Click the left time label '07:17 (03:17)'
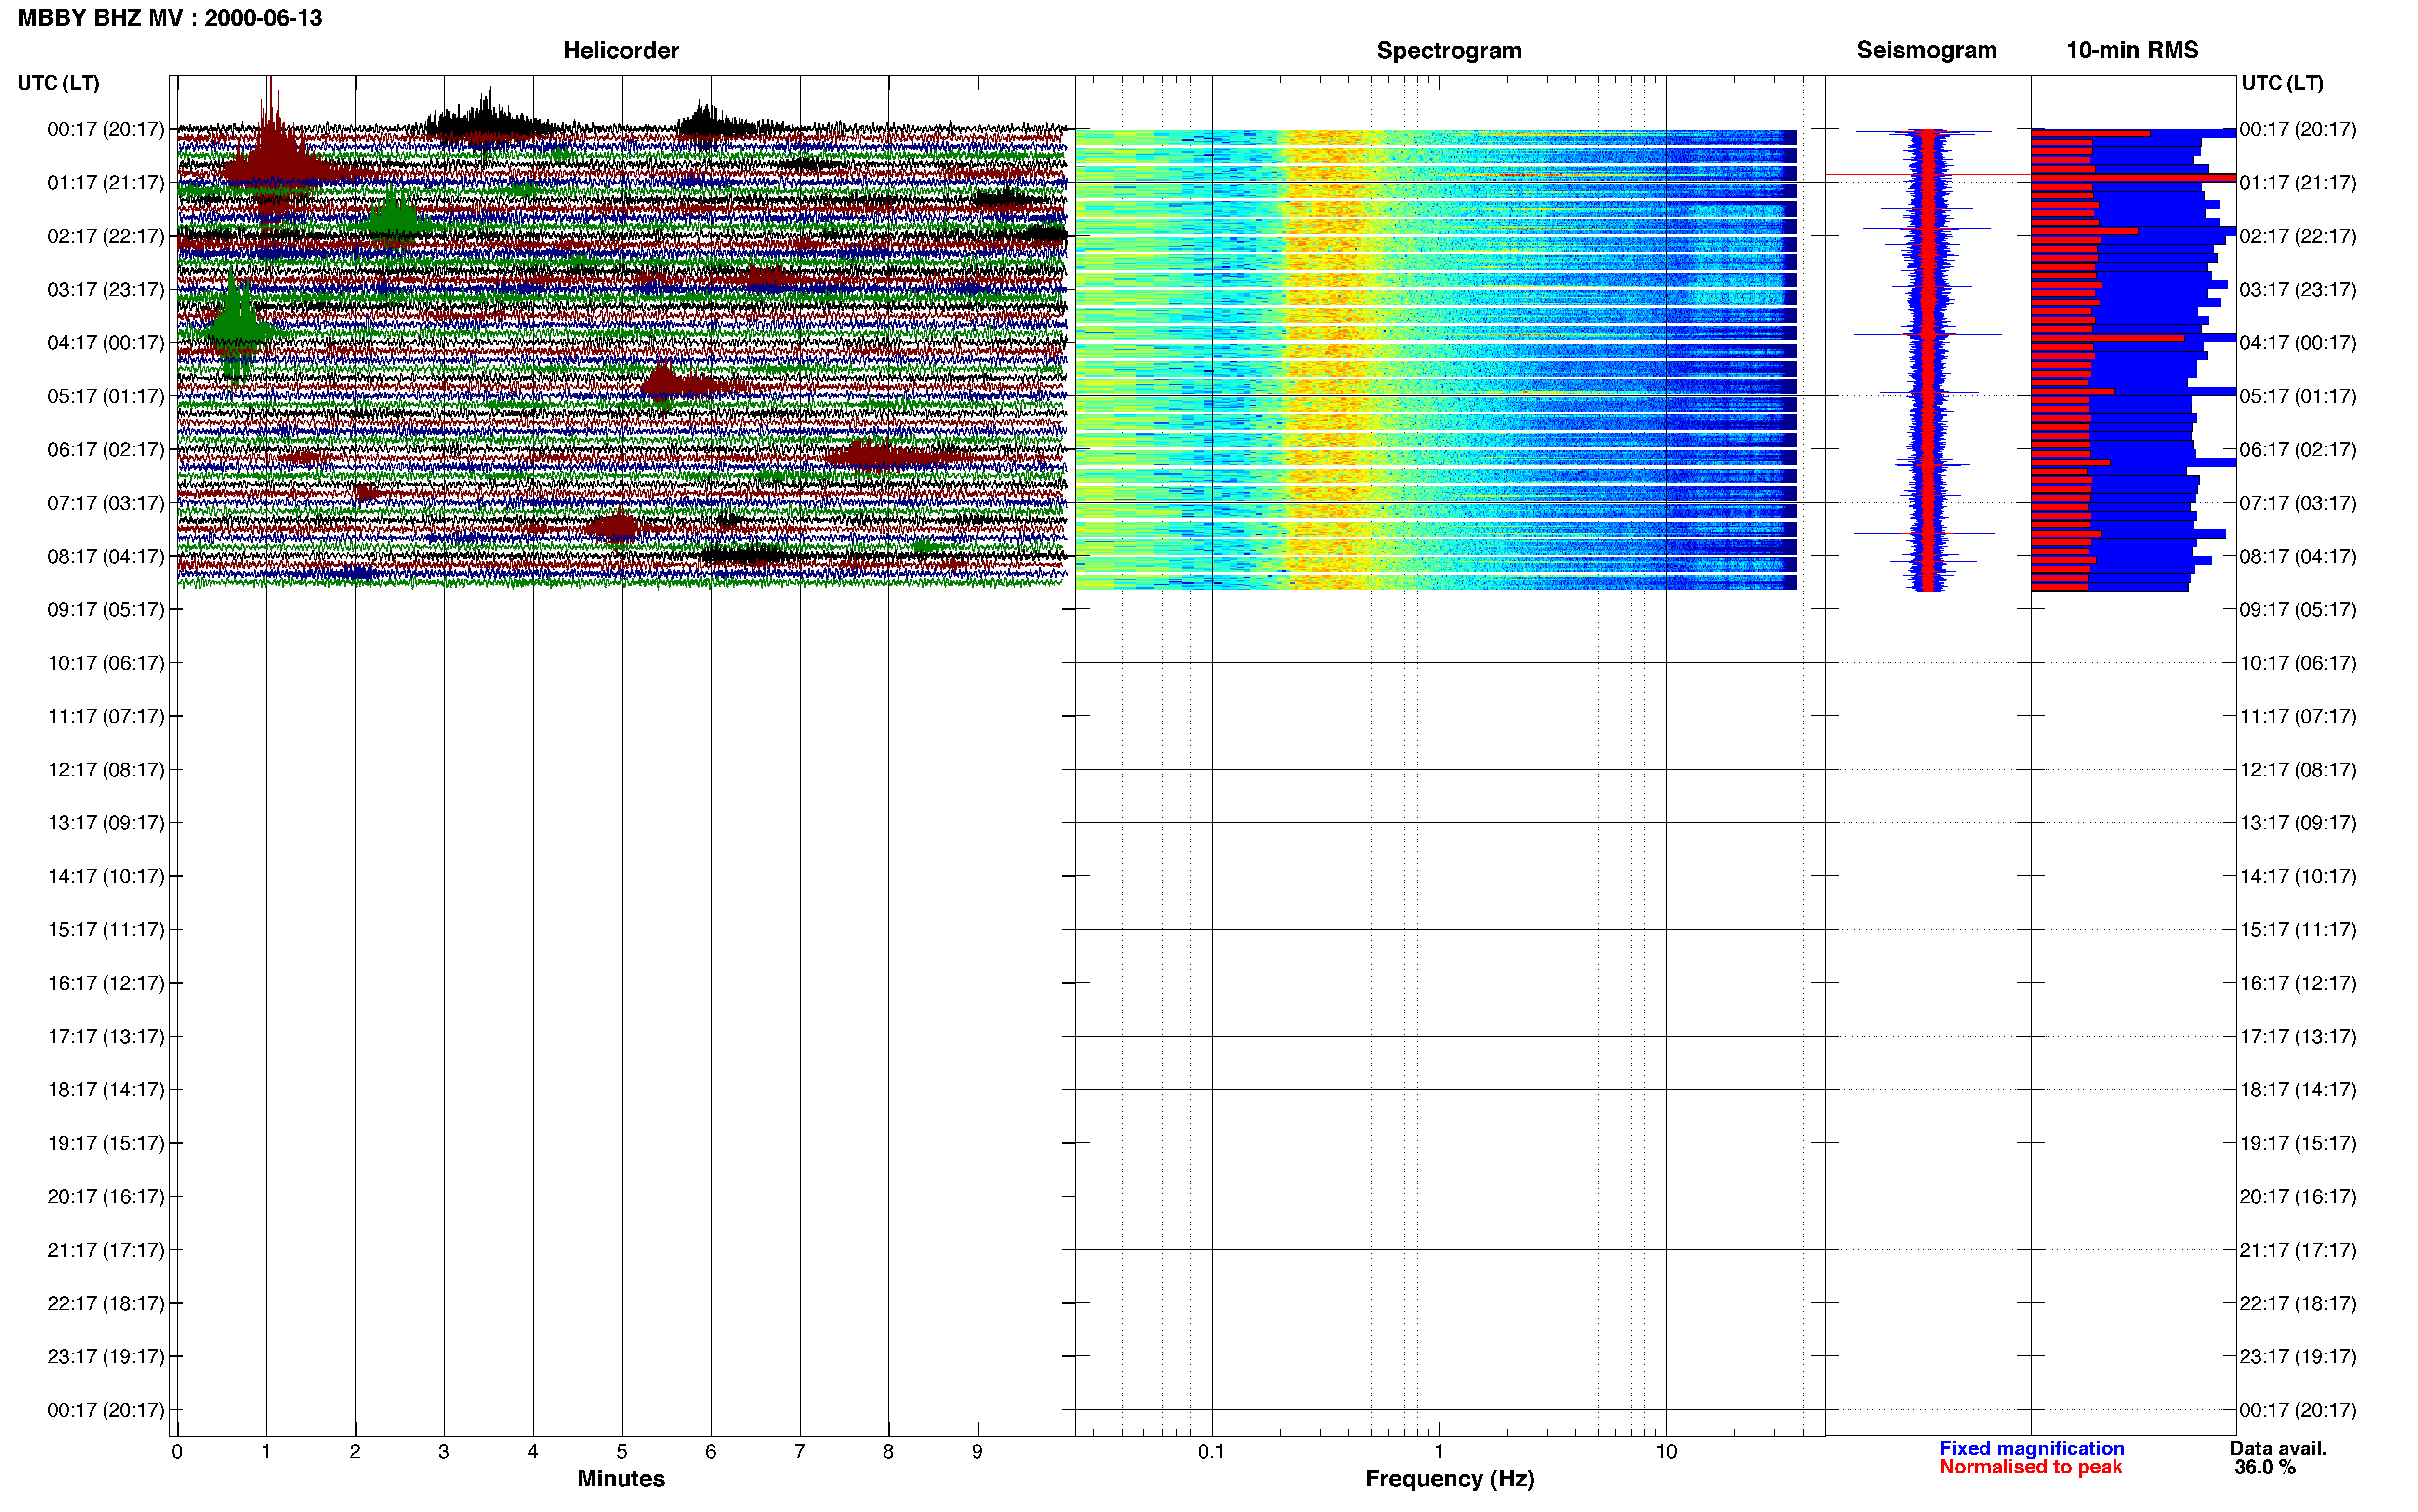2418x1512 pixels. 105,502
